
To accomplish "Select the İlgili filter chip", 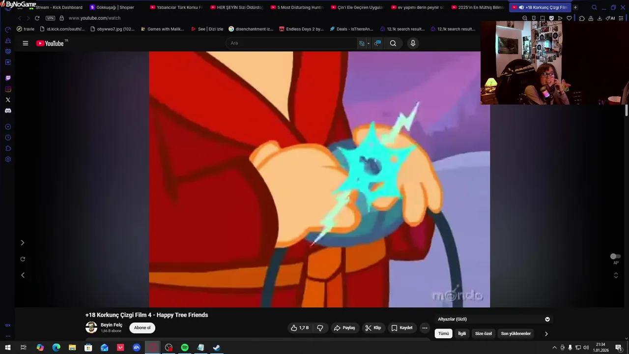I will click(x=462, y=334).
